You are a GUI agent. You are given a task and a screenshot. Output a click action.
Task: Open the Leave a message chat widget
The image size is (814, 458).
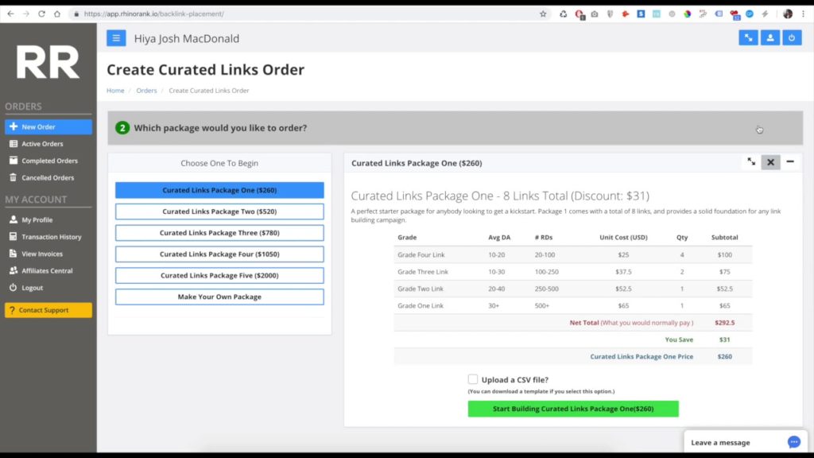[x=746, y=442]
